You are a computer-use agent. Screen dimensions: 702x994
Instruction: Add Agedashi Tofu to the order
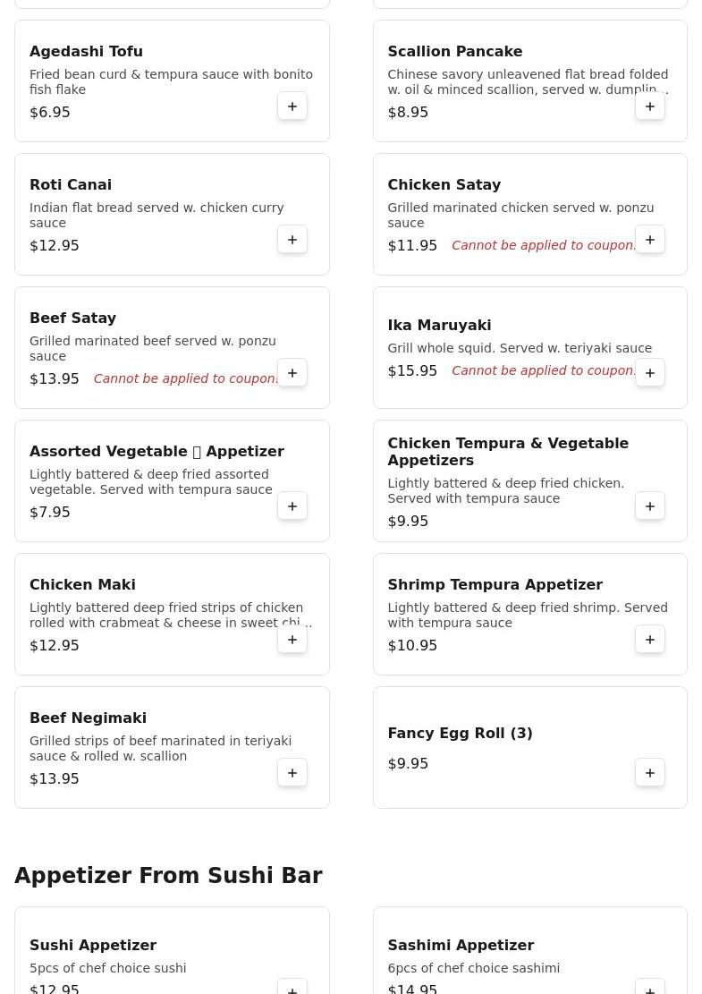(x=292, y=106)
